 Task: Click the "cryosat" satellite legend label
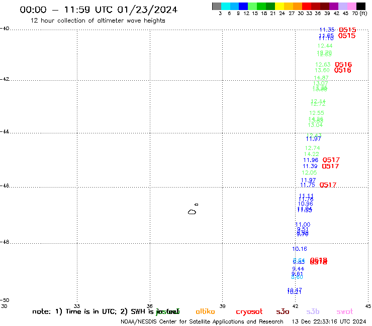(x=249, y=312)
